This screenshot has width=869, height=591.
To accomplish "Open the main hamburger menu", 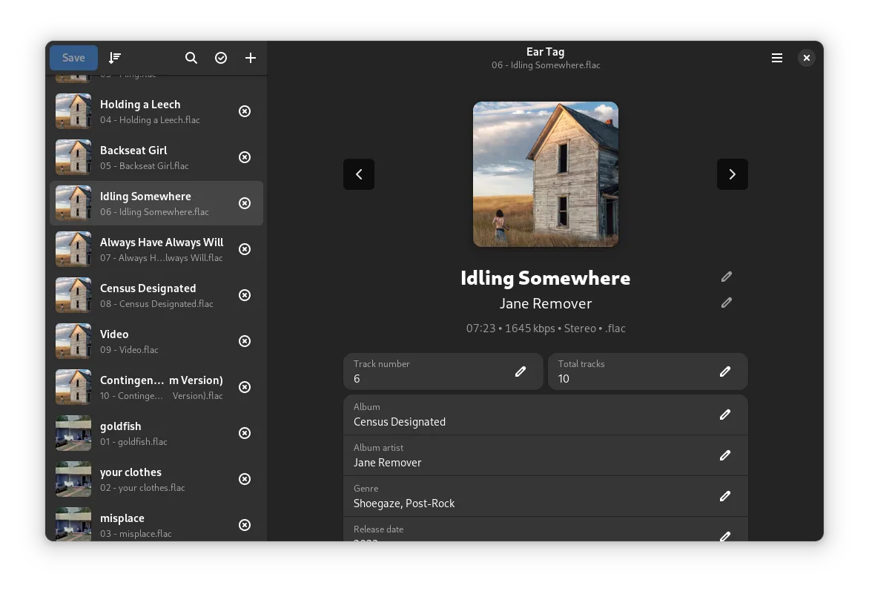I will tap(777, 57).
